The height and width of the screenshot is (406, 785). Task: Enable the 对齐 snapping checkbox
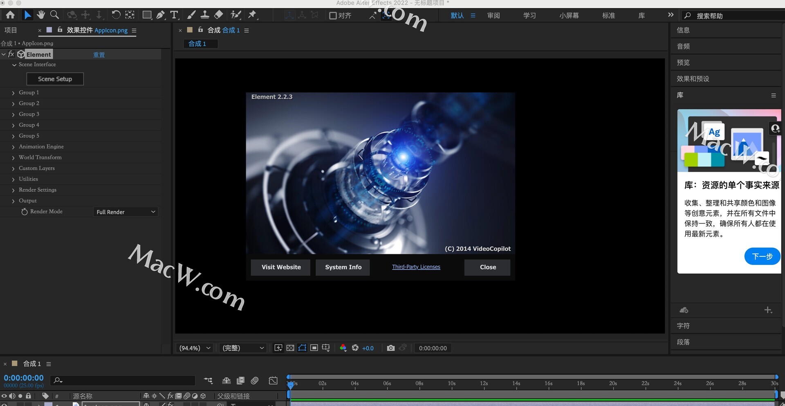[333, 16]
